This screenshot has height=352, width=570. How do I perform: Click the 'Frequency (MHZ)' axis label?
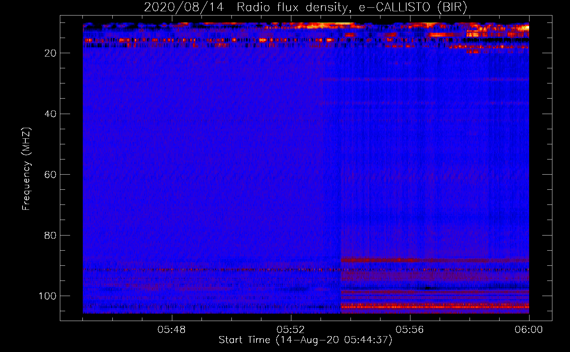(26, 169)
